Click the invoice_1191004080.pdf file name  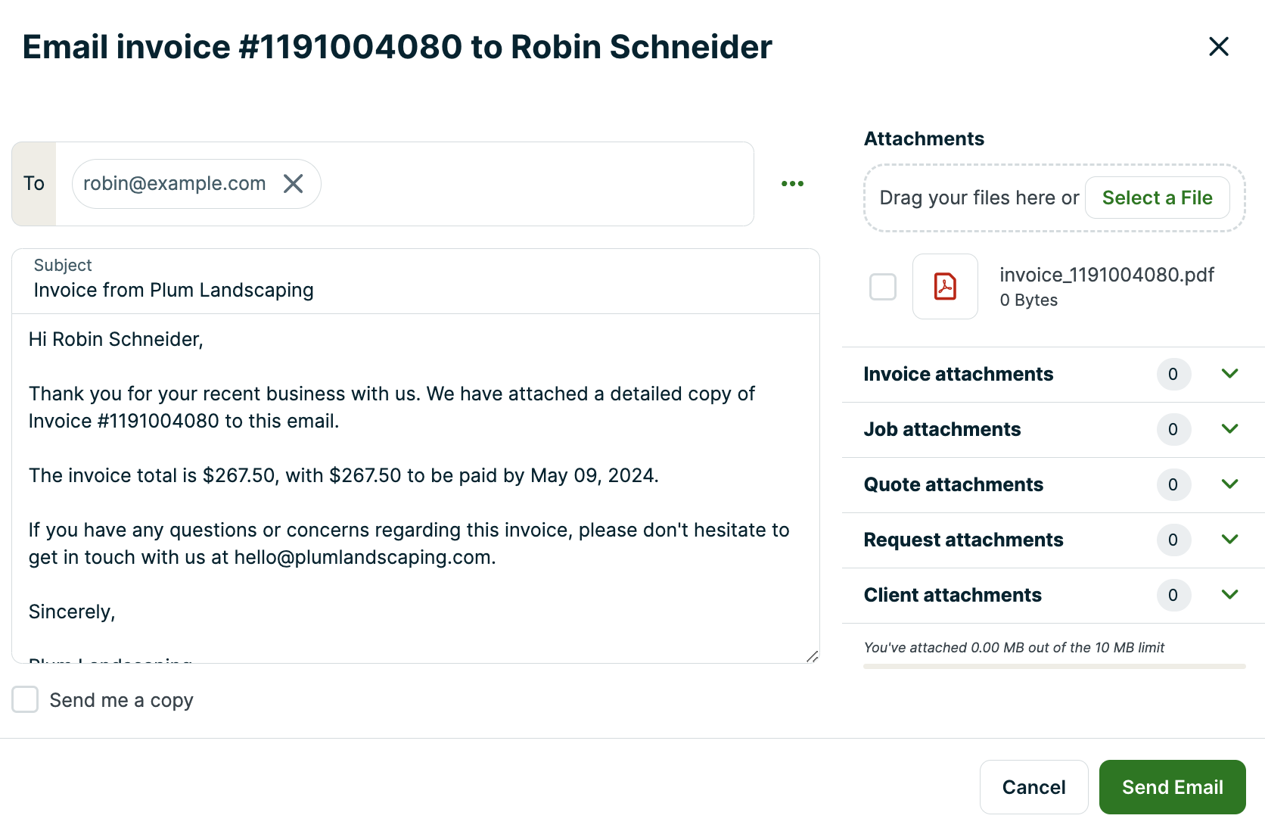pyautogui.click(x=1106, y=275)
